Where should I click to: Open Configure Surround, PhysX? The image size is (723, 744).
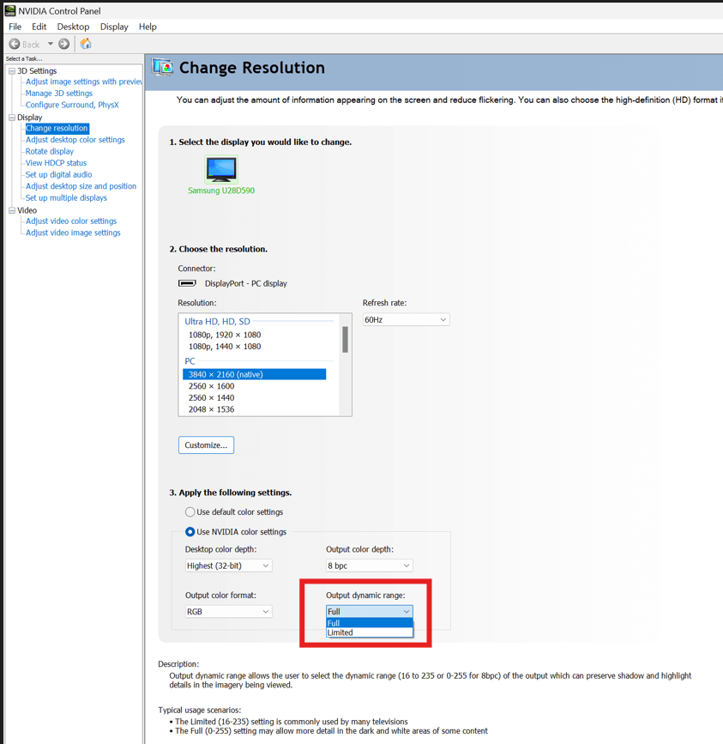[x=72, y=105]
